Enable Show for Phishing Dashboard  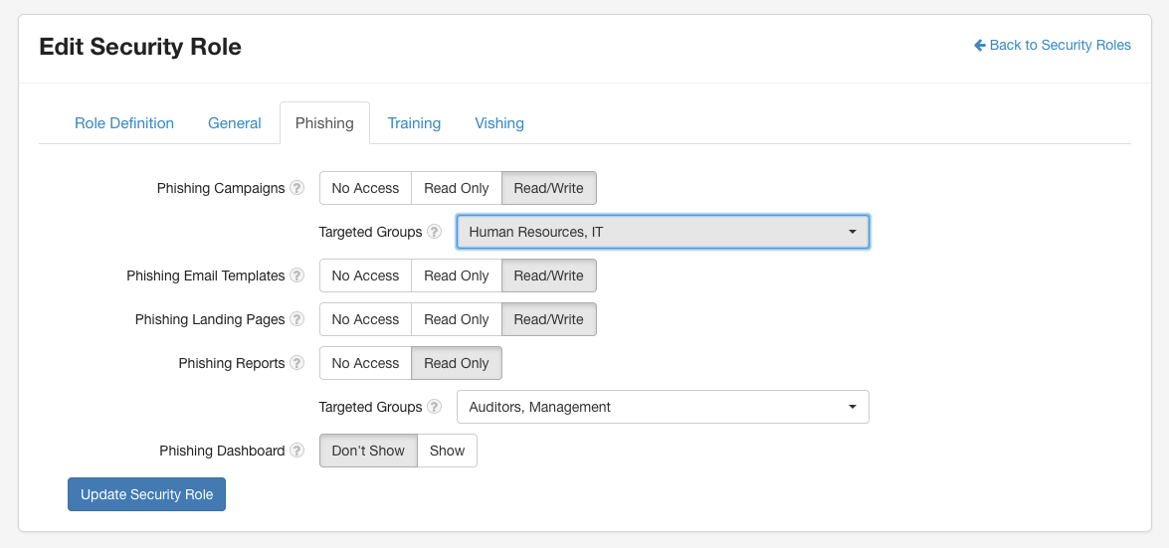[x=447, y=451]
